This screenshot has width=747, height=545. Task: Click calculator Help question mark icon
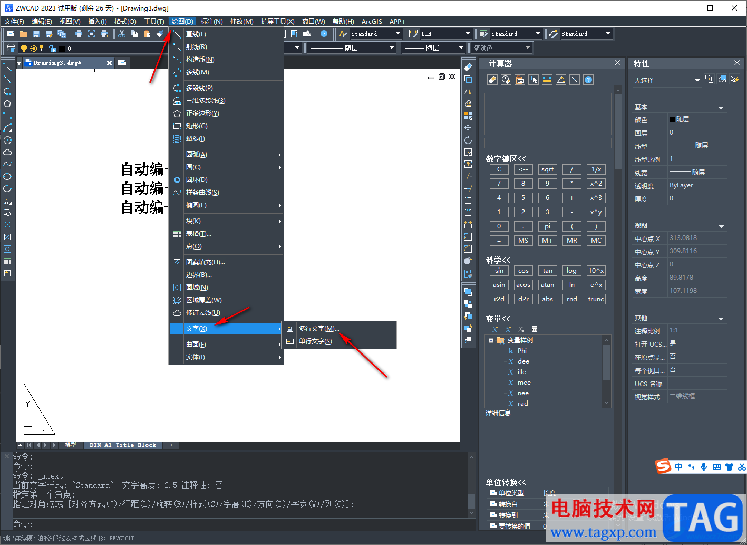[588, 80]
